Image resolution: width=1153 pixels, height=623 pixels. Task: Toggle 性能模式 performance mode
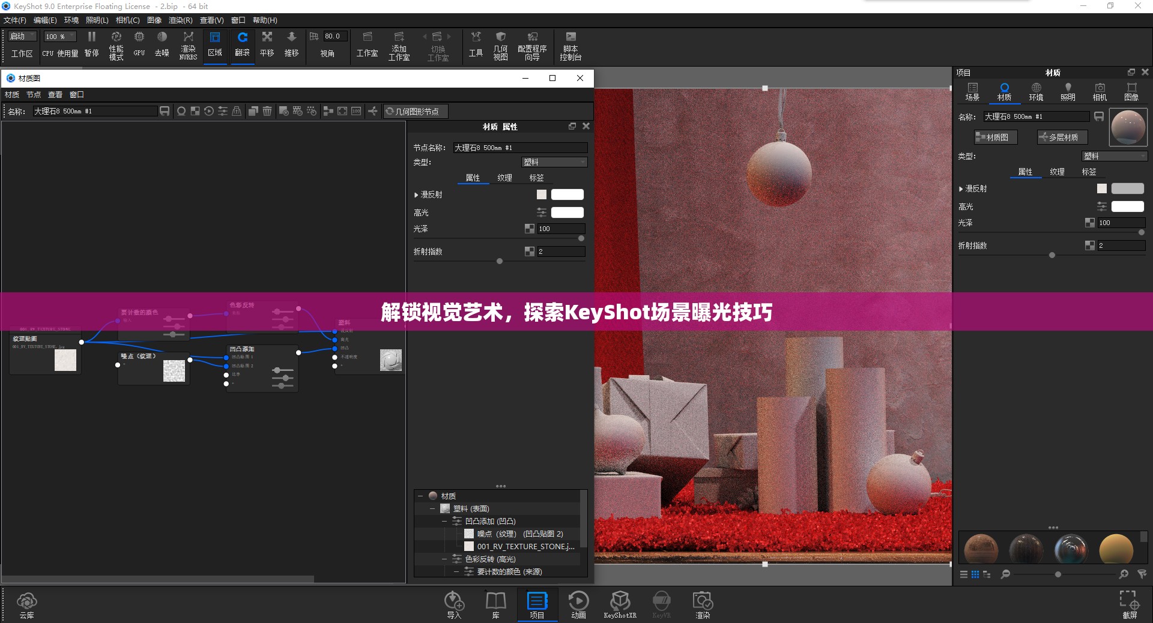click(x=116, y=46)
